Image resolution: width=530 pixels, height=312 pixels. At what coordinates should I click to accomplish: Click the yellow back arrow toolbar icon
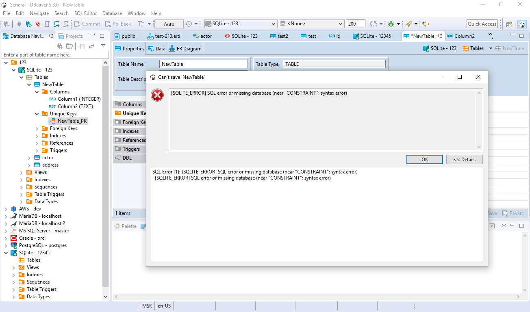pyautogui.click(x=426, y=24)
